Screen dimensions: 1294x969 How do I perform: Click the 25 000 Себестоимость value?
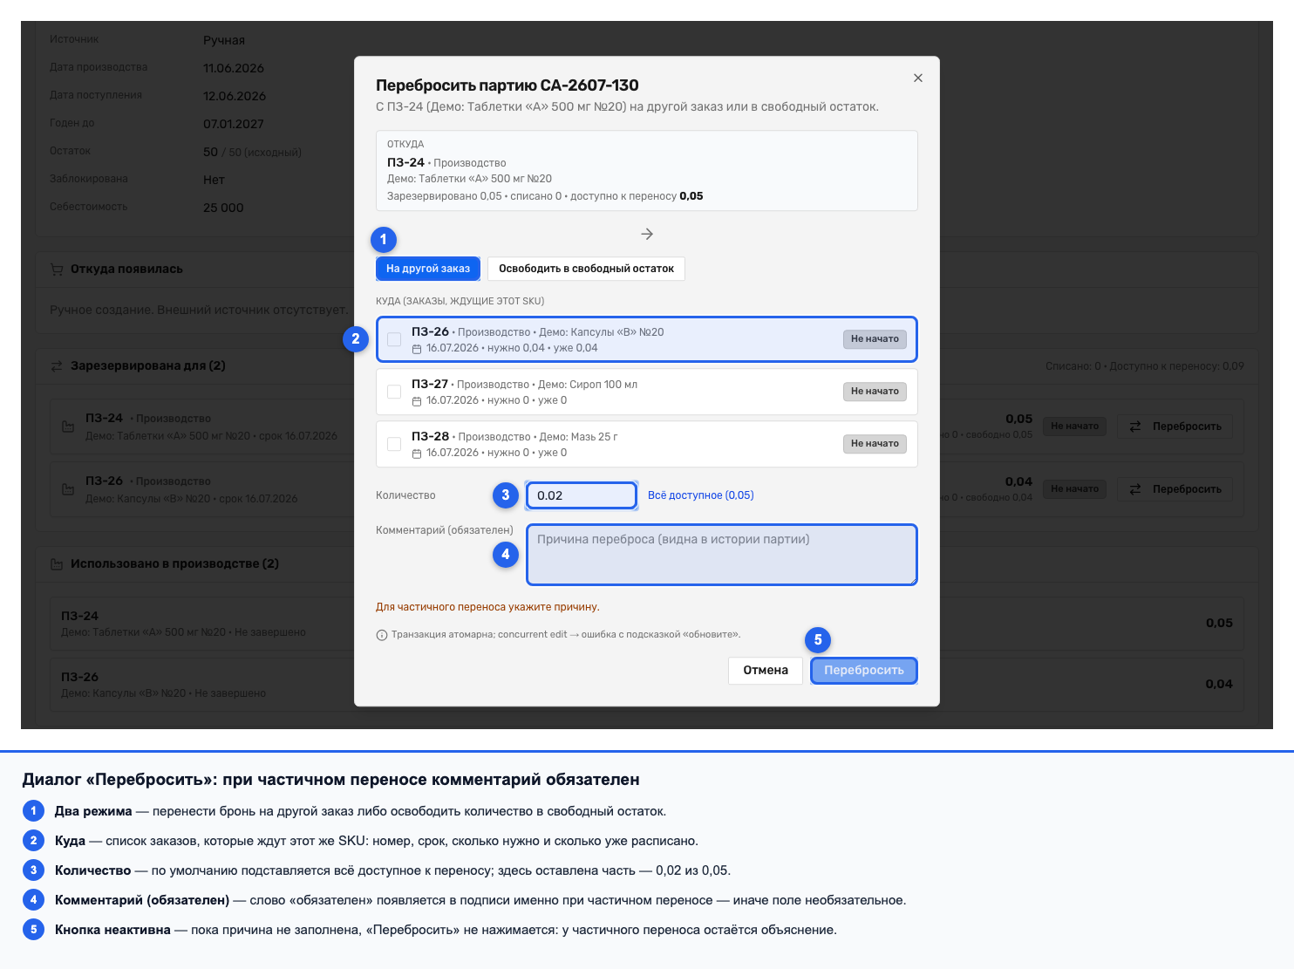tap(223, 208)
